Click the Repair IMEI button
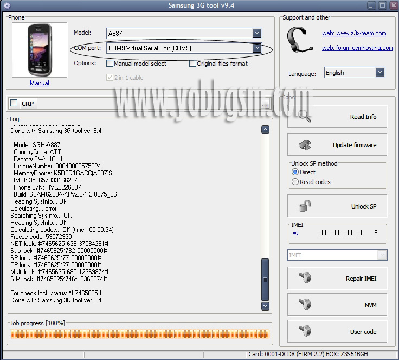The image size is (399, 360). tap(337, 278)
